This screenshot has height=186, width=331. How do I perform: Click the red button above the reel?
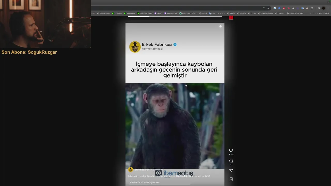pos(231,17)
